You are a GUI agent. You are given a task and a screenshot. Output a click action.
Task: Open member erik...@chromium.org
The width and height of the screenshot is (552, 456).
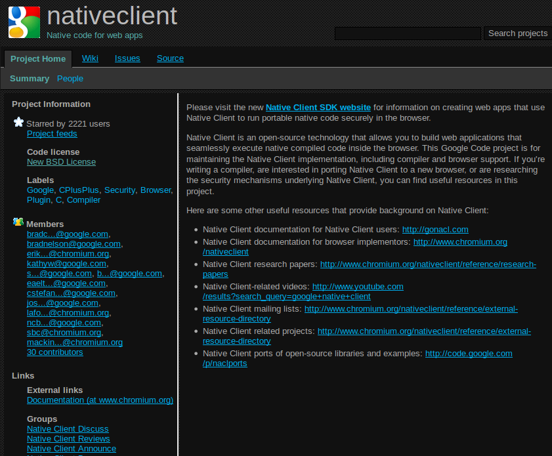tap(68, 254)
